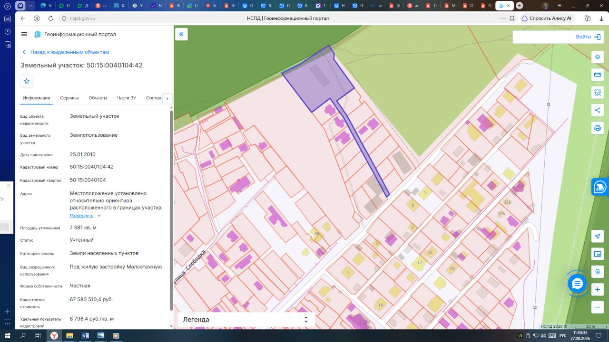Open the hamburger main menu

[x=24, y=34]
